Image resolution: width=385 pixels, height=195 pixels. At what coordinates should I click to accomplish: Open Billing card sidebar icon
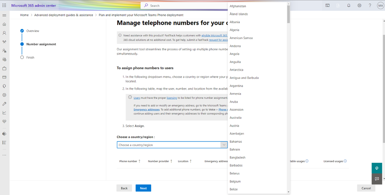coord(4,77)
